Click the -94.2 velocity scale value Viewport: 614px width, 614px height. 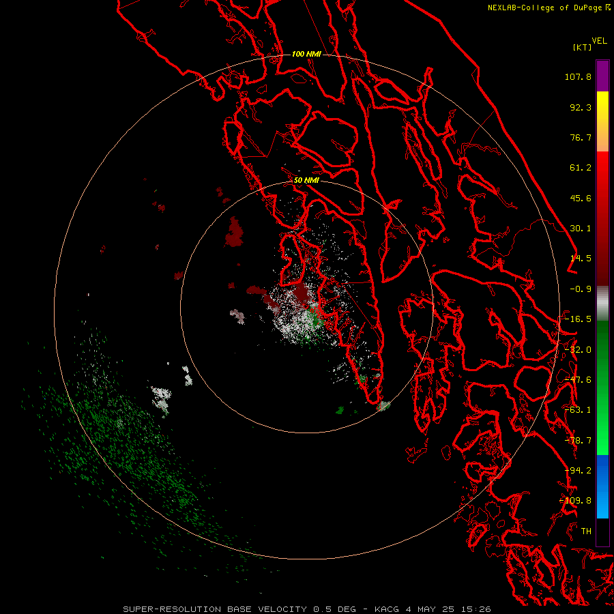578,471
